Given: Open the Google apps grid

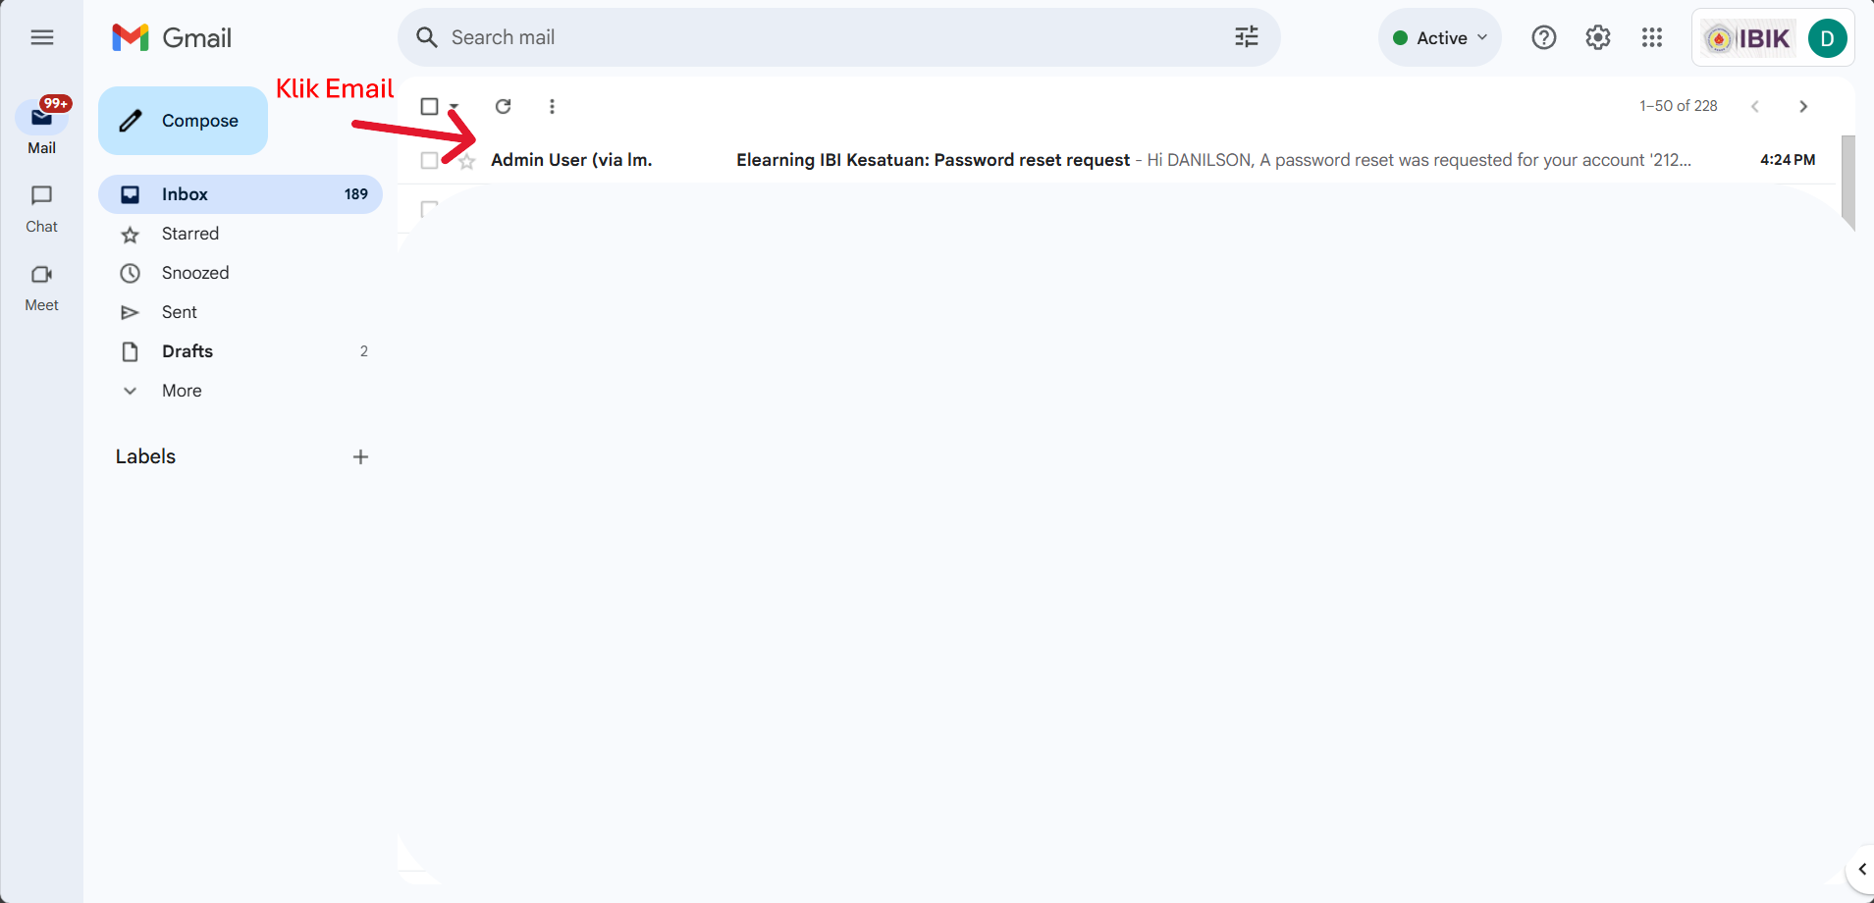Looking at the screenshot, I should point(1651,37).
